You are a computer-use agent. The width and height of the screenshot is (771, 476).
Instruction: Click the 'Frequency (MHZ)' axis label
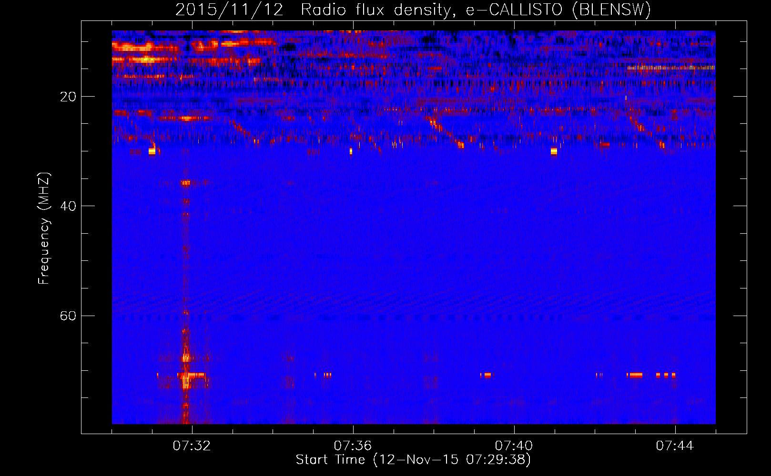43,228
